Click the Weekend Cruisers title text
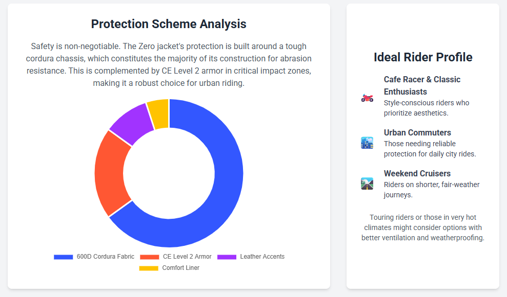 417,173
